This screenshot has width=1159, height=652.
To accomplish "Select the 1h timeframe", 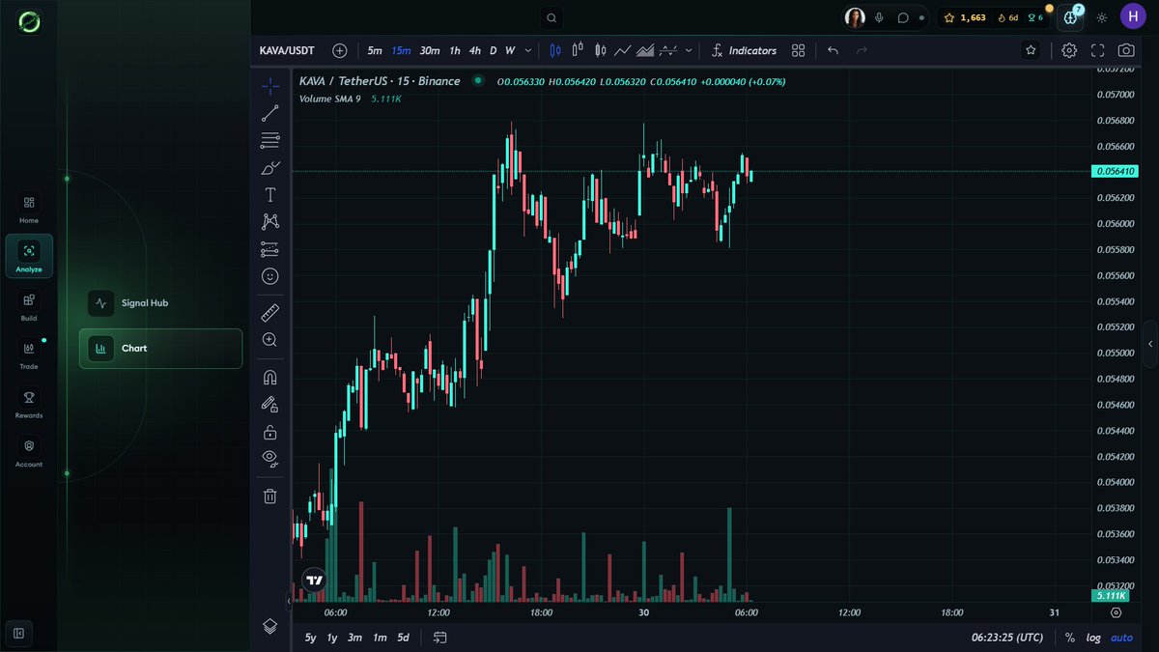I will [455, 50].
